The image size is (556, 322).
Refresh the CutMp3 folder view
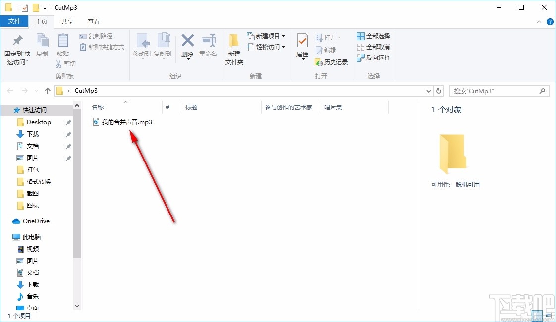(x=439, y=91)
